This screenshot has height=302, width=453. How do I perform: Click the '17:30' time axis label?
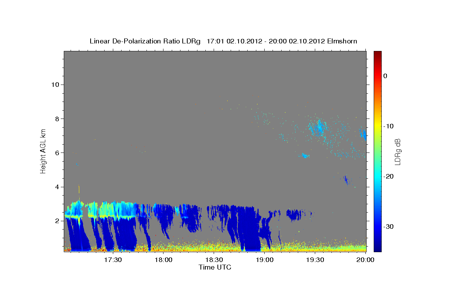click(113, 260)
